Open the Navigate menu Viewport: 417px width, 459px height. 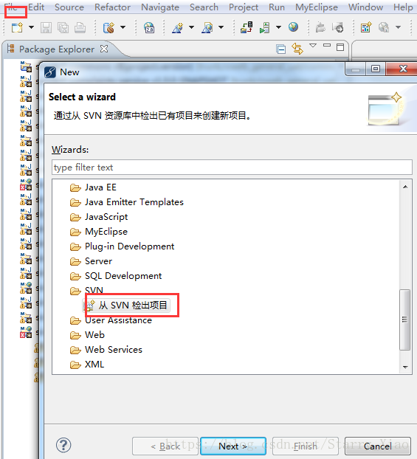[x=160, y=7]
